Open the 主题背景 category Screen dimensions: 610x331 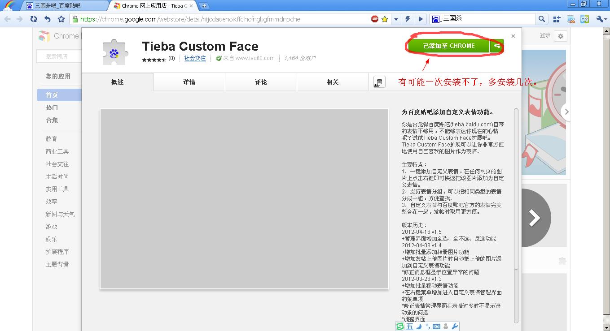click(x=57, y=264)
